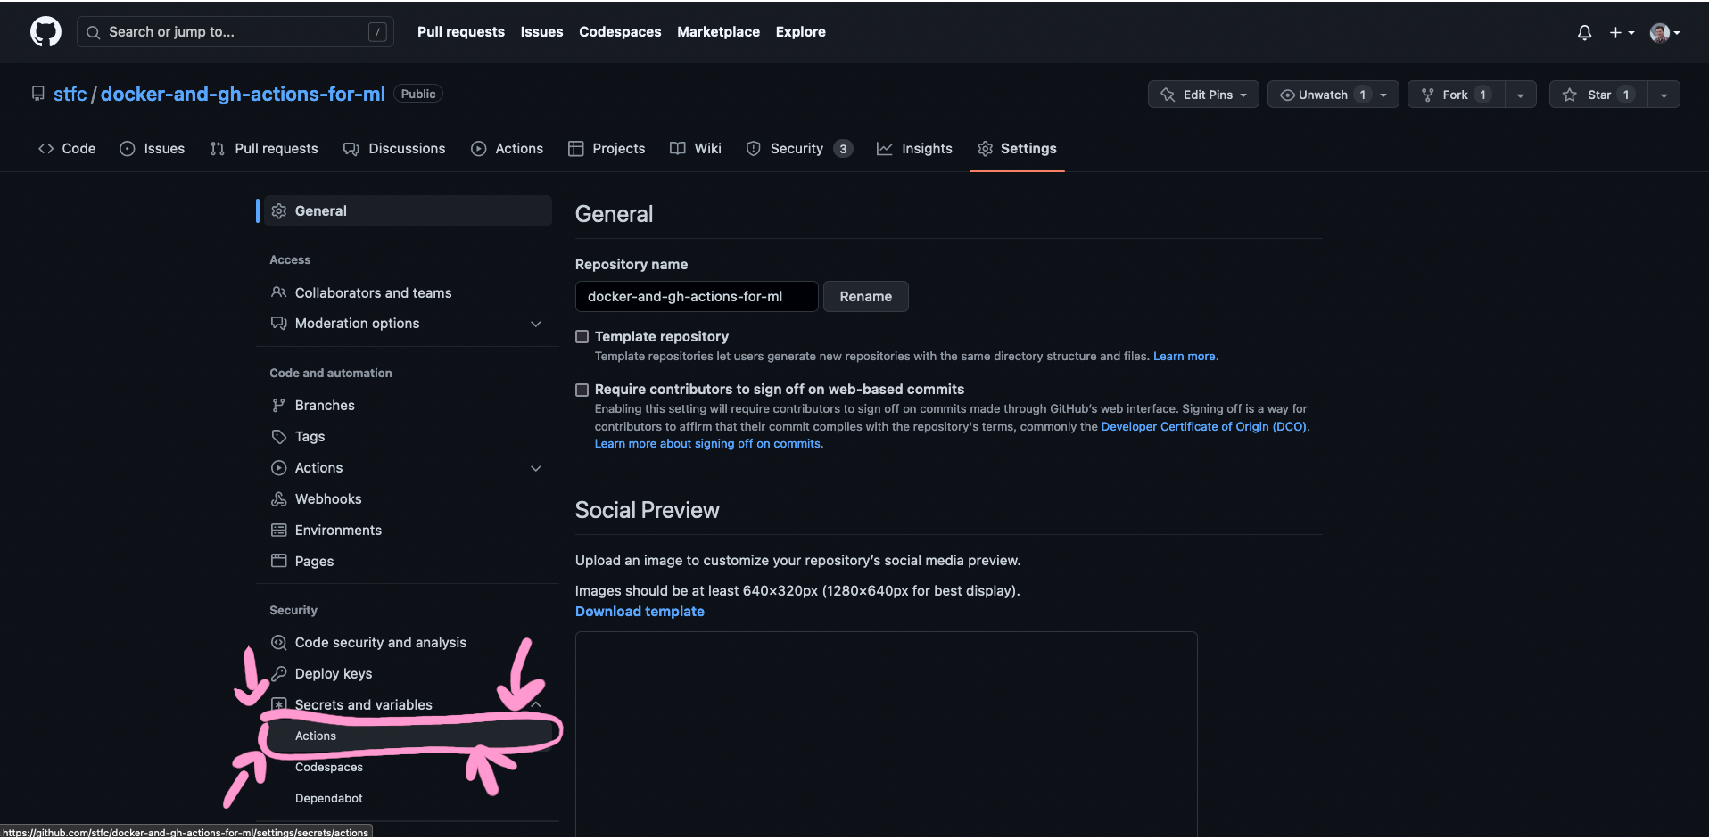This screenshot has width=1709, height=839.
Task: Open the GitHub home via octocat logo
Action: [x=45, y=31]
